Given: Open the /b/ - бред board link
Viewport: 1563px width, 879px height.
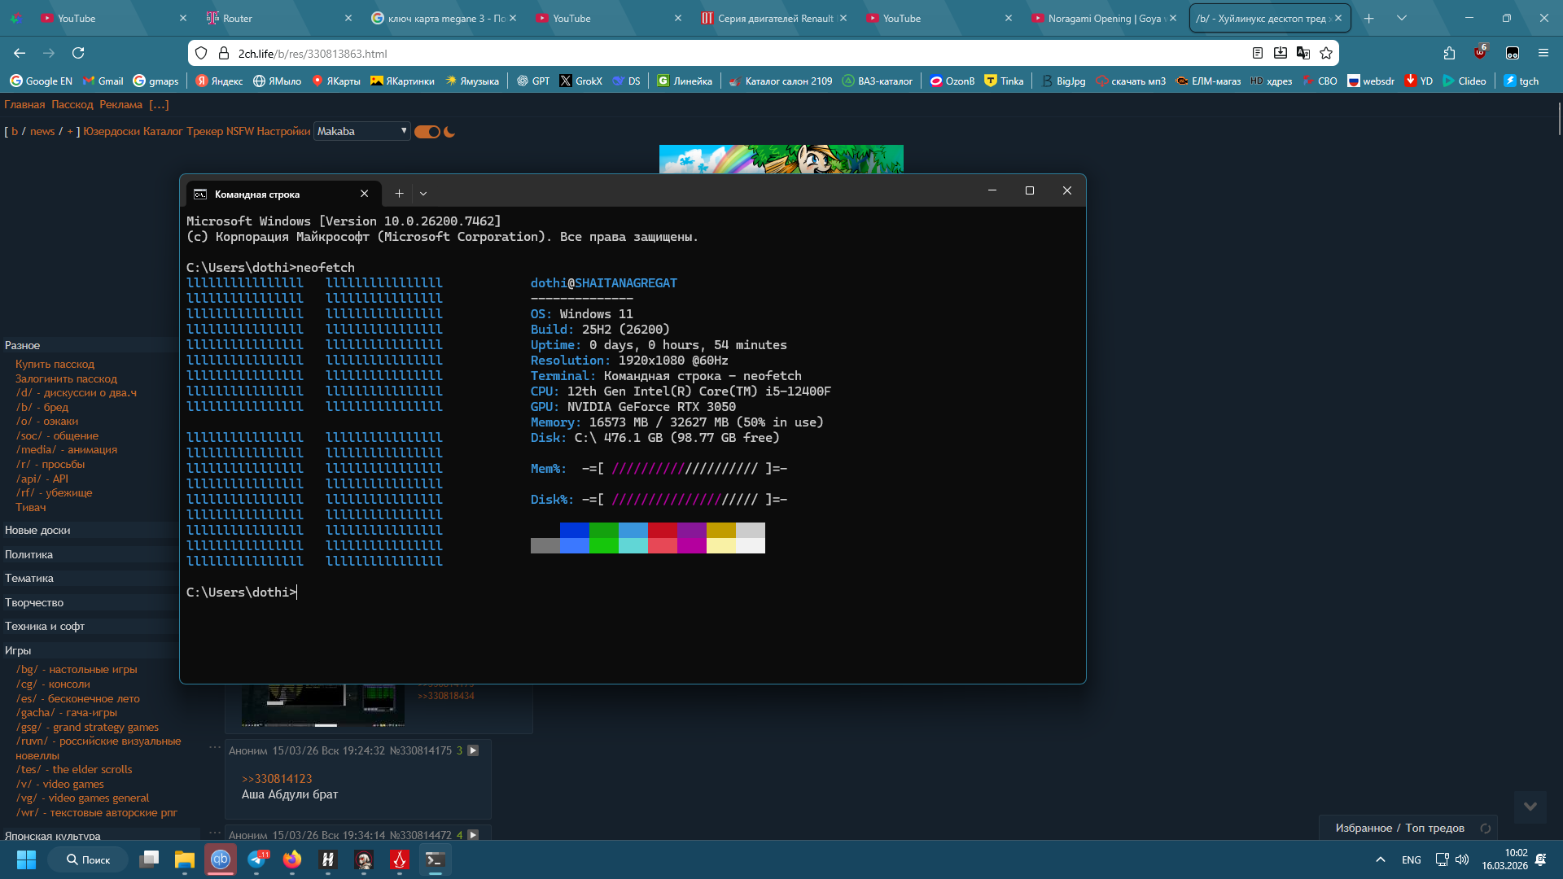Looking at the screenshot, I should pyautogui.click(x=42, y=407).
